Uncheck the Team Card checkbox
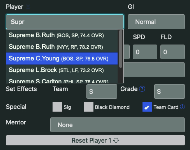Screen dimensions: 190x150 (147, 107)
